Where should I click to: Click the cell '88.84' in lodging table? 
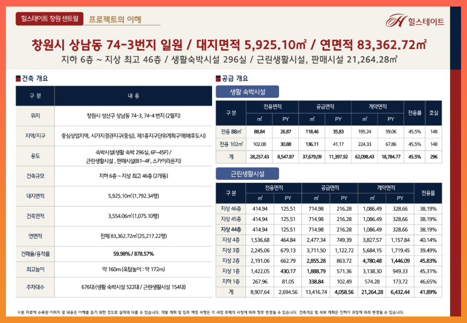pyautogui.click(x=259, y=132)
